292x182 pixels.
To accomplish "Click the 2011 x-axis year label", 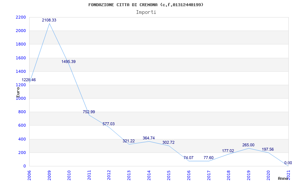I will (89, 175).
